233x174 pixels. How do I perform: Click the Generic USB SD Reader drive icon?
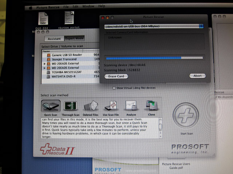[x=48, y=55]
